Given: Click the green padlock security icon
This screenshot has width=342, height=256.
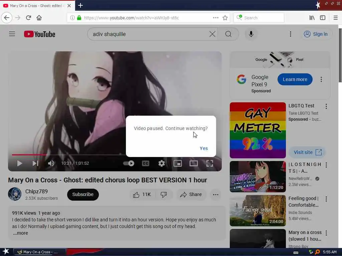Looking at the screenshot, I should [79, 18].
